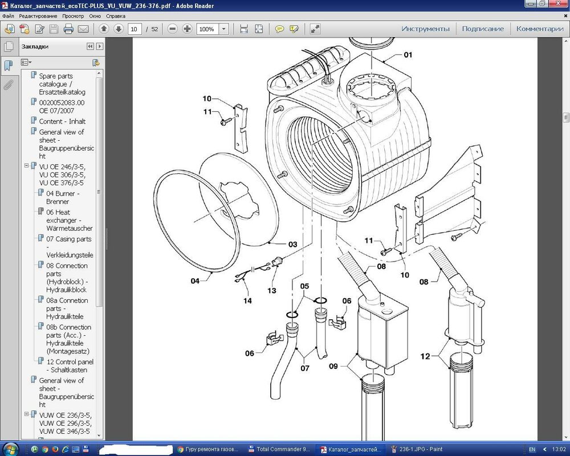Go to next page with down arrow
This screenshot has width=570, height=456.
click(119, 29)
